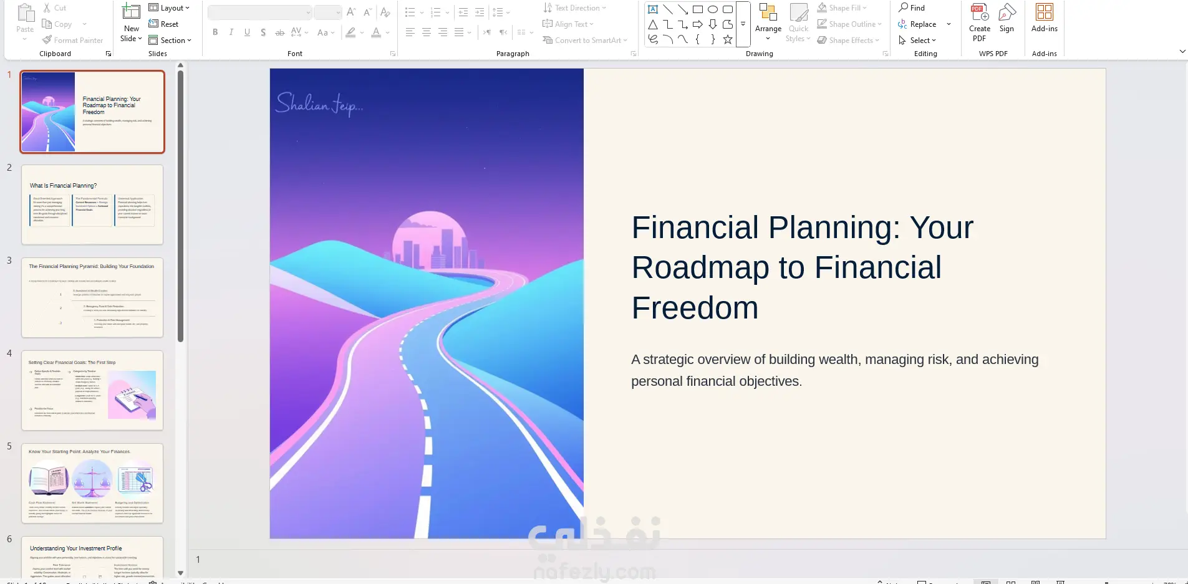Open the font name combo box
This screenshot has width=1188, height=584.
259,12
